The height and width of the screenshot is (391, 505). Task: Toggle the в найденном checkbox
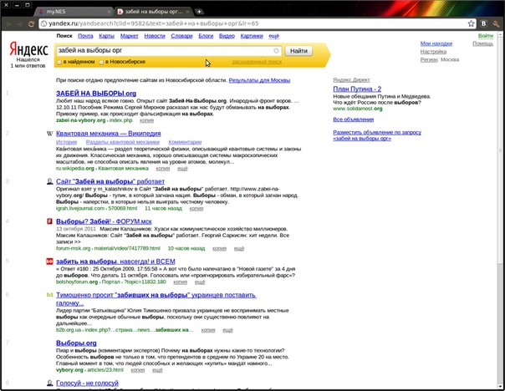pos(59,62)
